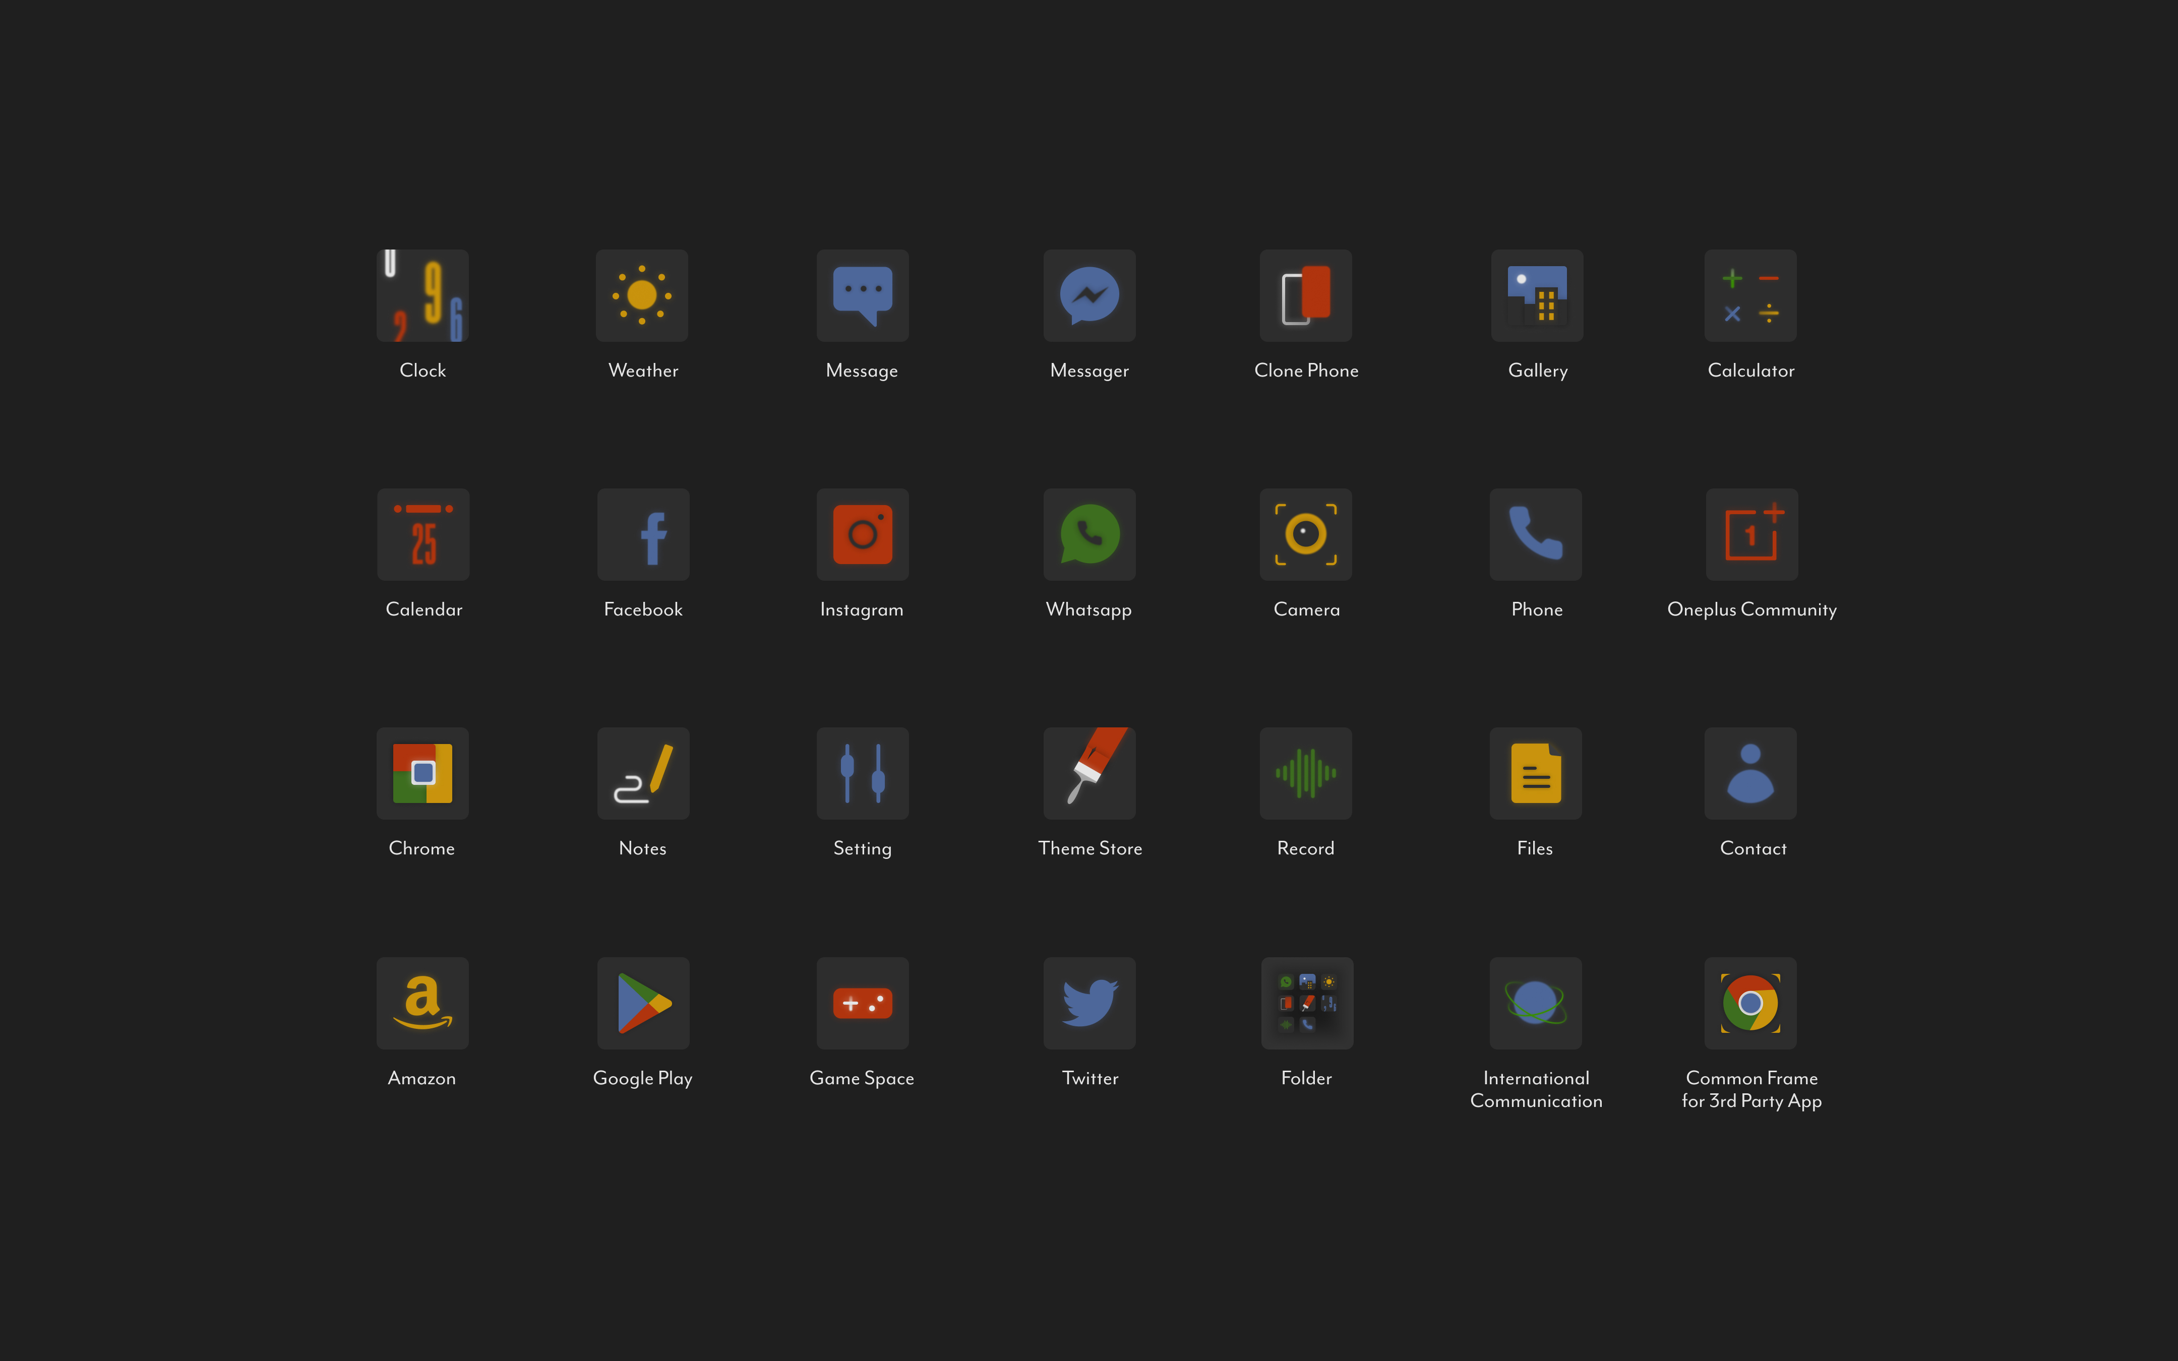
Task: Open the Twitter bird icon
Action: 1089,1003
